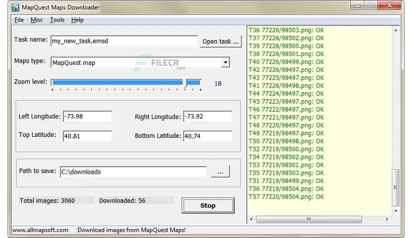Viewport: 412px width, 238px height.
Task: Click the Total images: 3060 label
Action: [x=47, y=201]
